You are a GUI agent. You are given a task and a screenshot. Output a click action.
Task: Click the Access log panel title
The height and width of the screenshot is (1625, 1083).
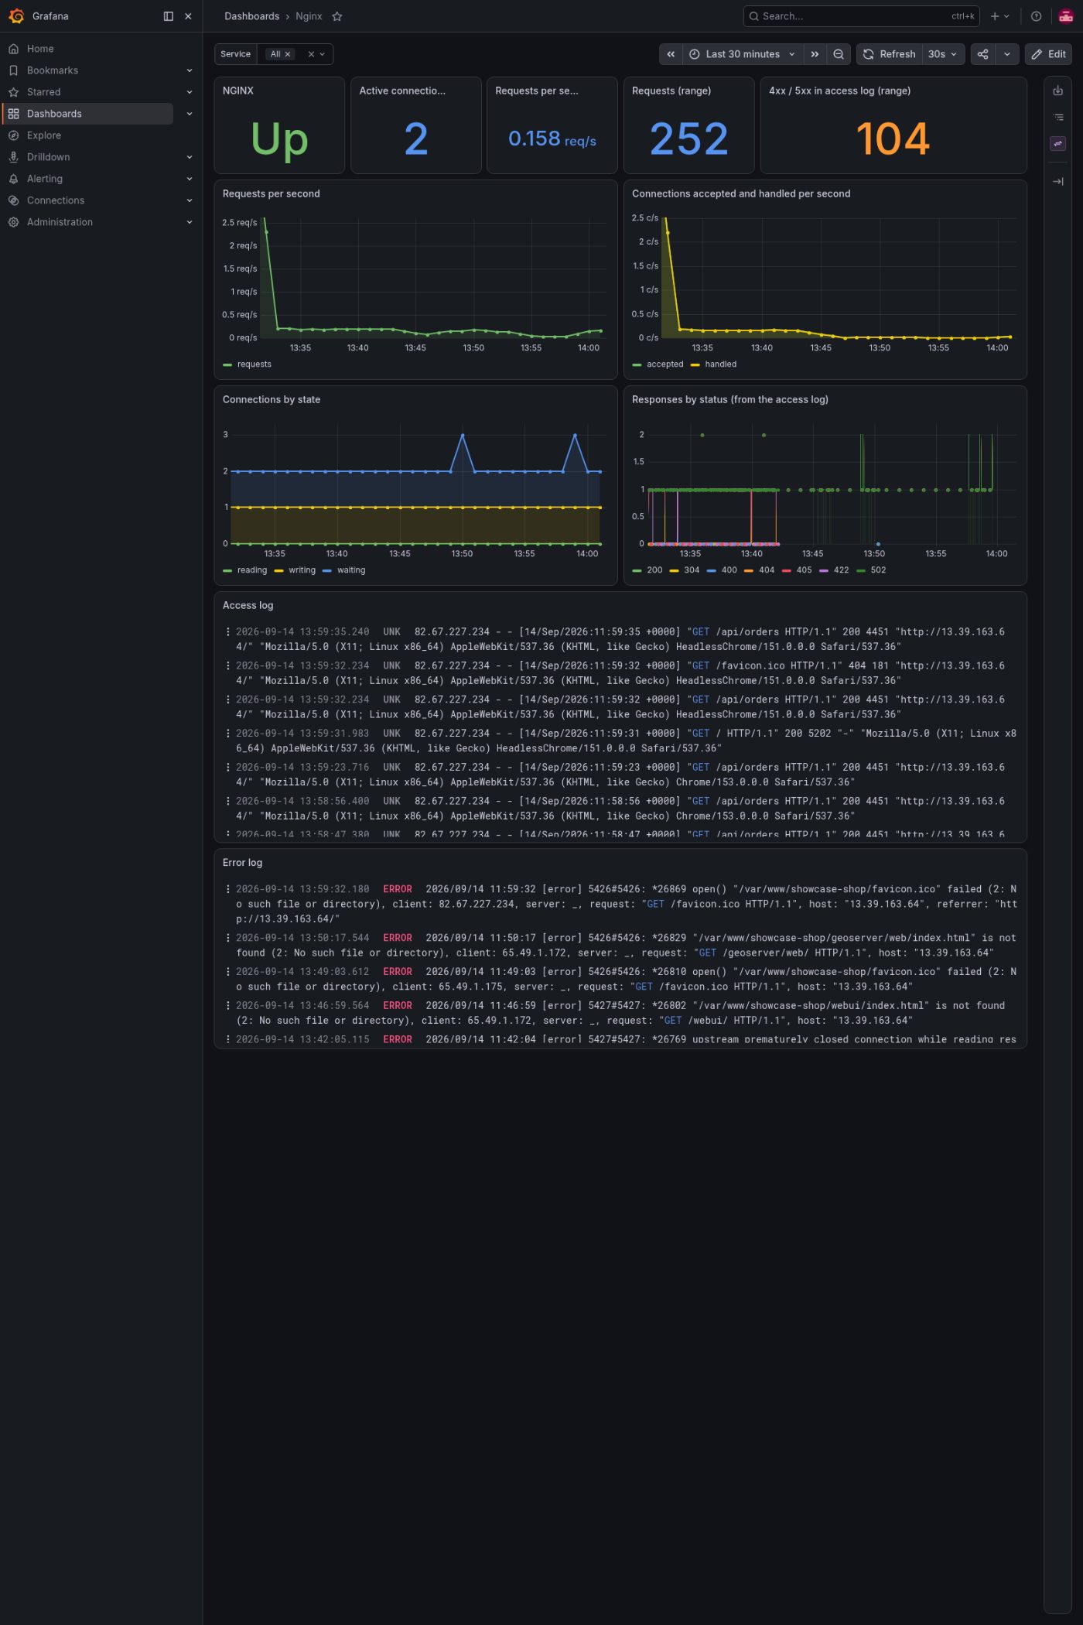pos(248,606)
